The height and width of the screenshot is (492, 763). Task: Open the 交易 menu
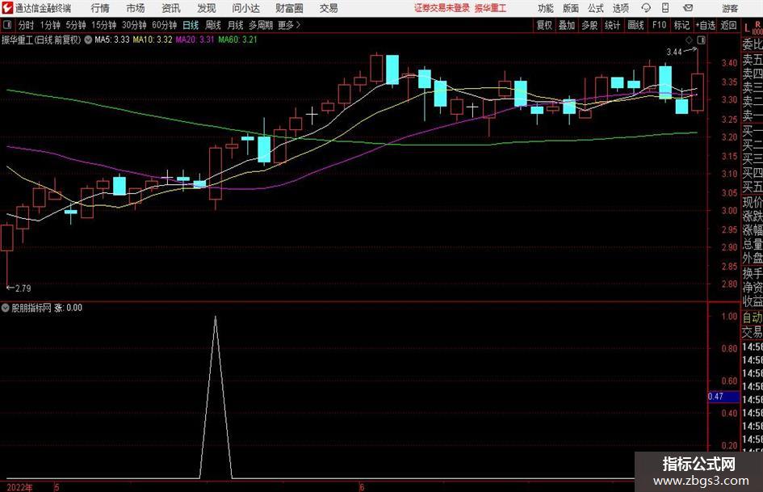tap(329, 8)
